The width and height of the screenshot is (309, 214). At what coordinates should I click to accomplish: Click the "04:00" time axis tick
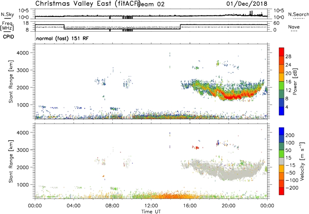tap(73, 206)
